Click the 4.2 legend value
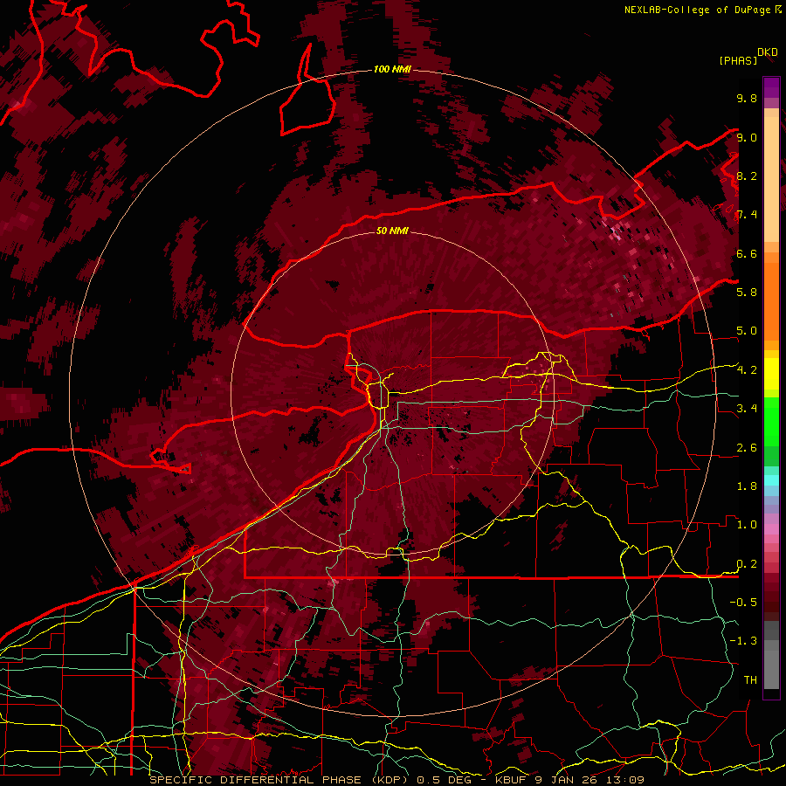 [x=747, y=370]
